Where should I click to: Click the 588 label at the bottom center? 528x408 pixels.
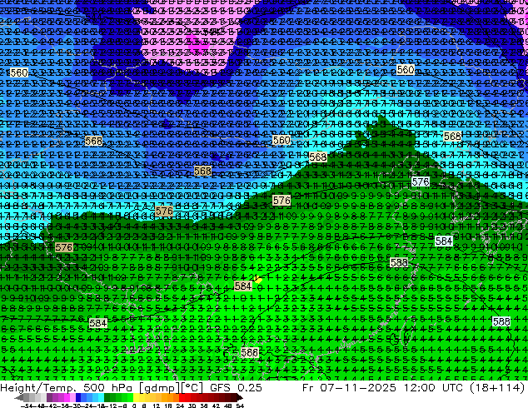[250, 352]
